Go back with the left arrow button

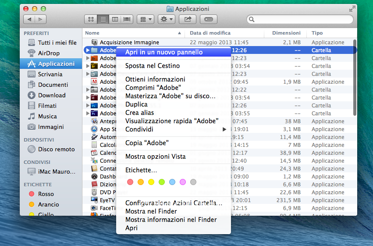[29, 19]
